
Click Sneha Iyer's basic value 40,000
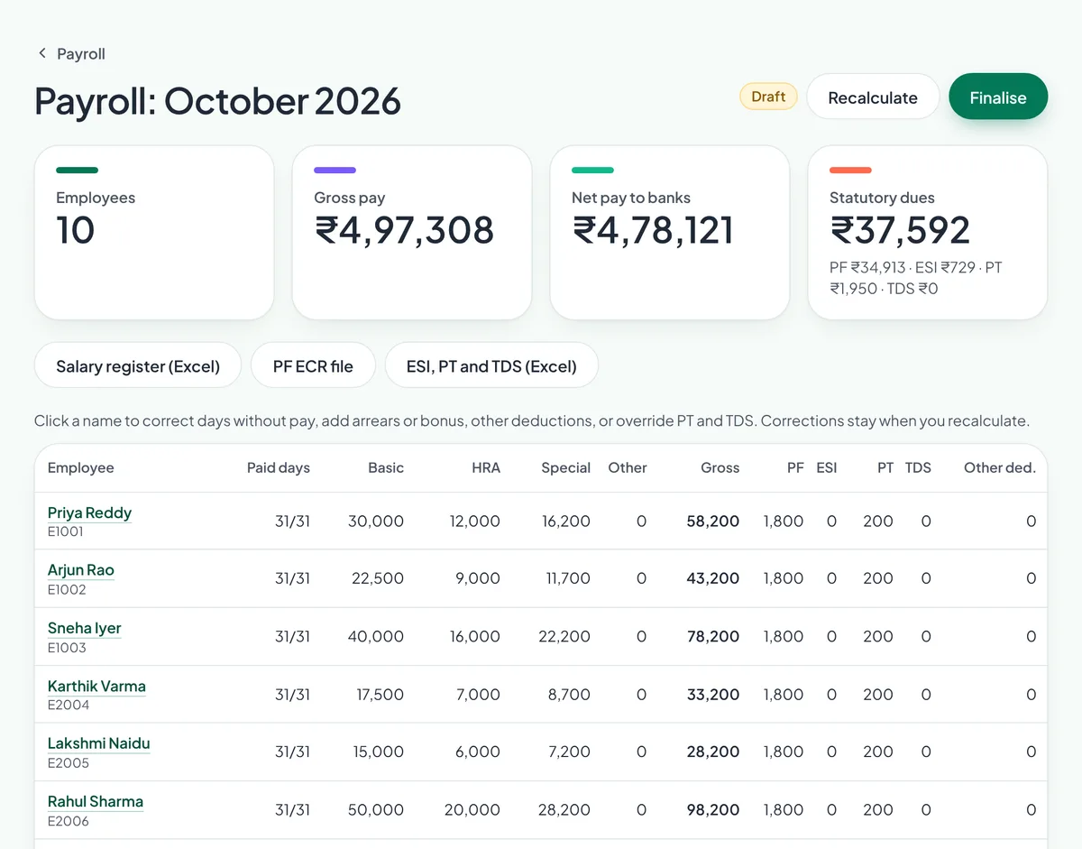pyautogui.click(x=376, y=636)
